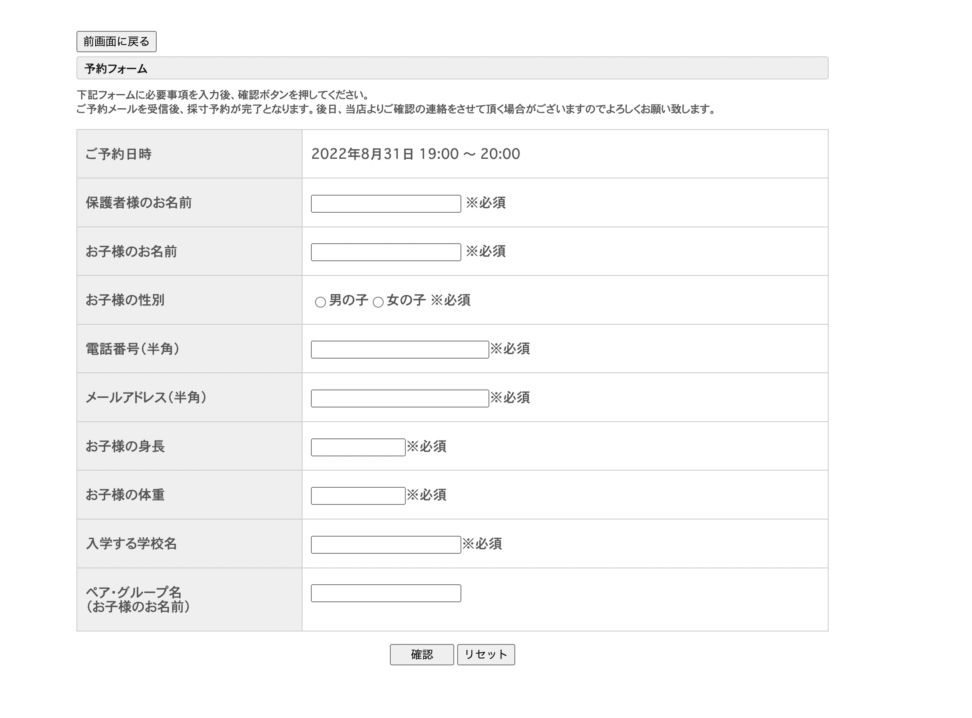This screenshot has height=718, width=972.
Task: Click the お子様のお名前 input box
Action: [x=386, y=252]
